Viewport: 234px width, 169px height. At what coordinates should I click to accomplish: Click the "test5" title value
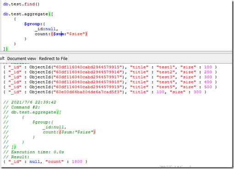[166, 87]
